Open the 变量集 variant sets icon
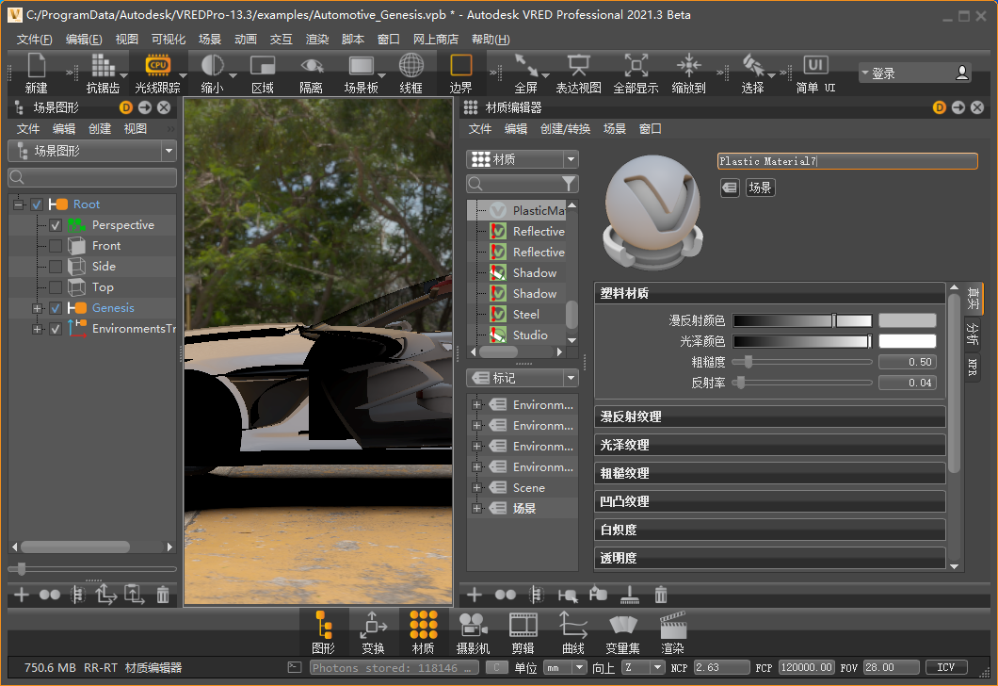 [x=622, y=625]
